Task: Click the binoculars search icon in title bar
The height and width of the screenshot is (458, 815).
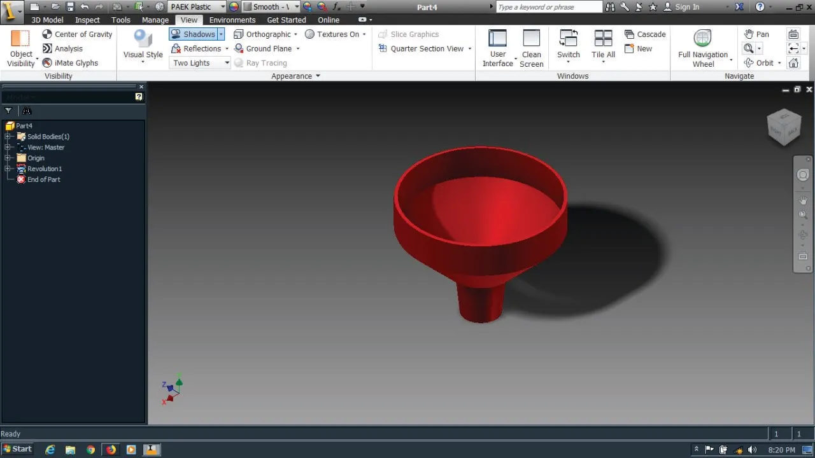Action: click(x=611, y=7)
